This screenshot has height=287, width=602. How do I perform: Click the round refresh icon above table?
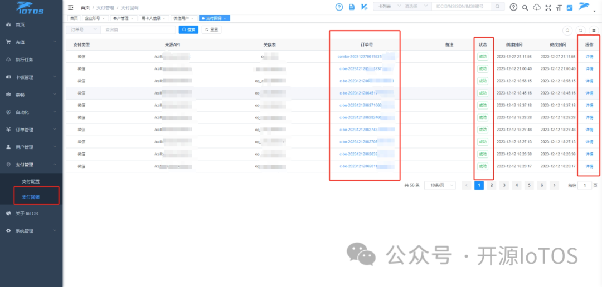click(x=581, y=30)
